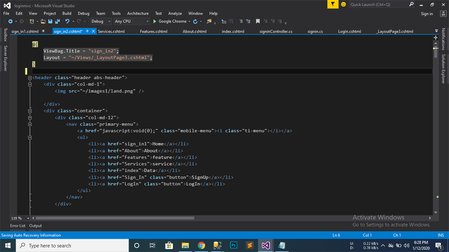This screenshot has height=252, width=449.
Task: Open File Explorer from the taskbar
Action: [185, 245]
